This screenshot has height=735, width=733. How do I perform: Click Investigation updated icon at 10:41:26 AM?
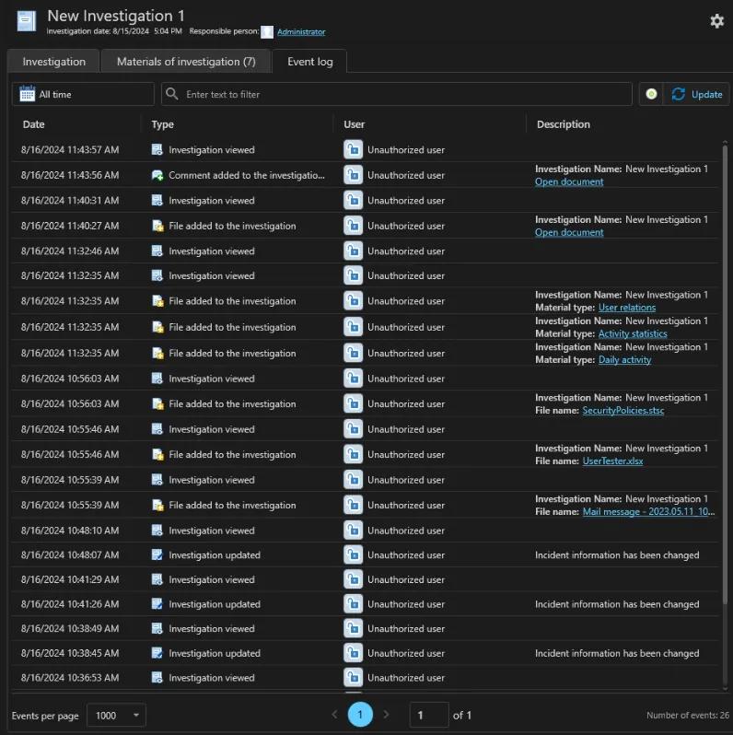(x=157, y=604)
